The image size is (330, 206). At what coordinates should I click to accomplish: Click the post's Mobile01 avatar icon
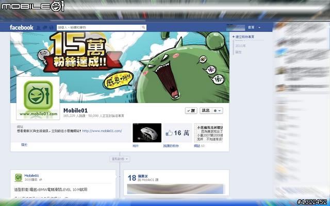coord(19,178)
